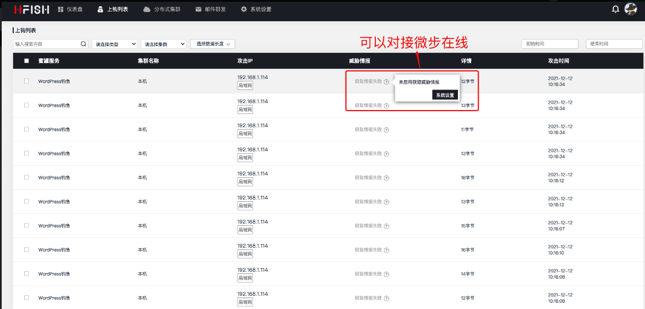Click the 10:16:10 attack time
This screenshot has width=645, height=309.
pyautogui.click(x=560, y=250)
